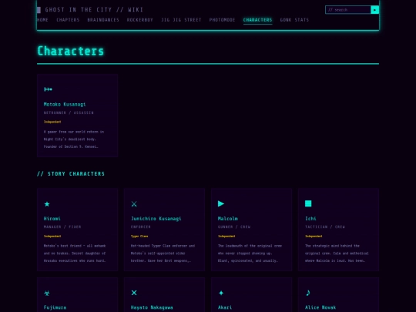Click Independent tag on Motoko card

click(x=52, y=122)
